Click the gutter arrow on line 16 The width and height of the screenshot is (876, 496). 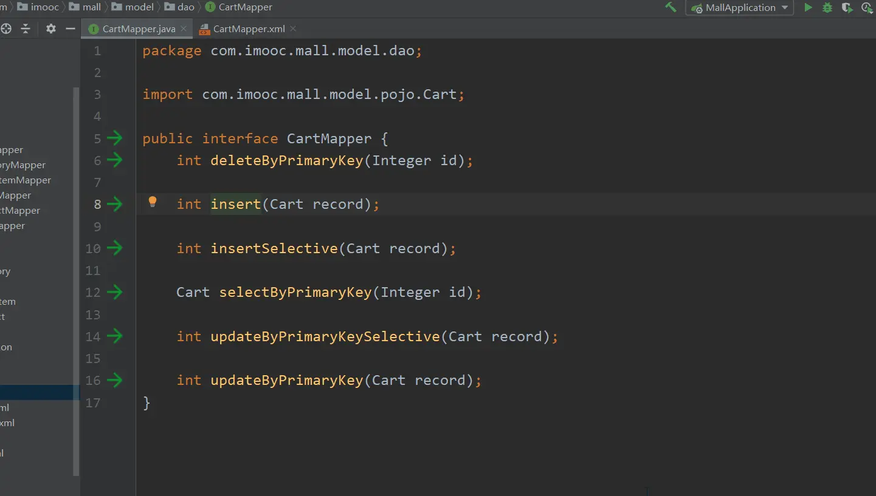pyautogui.click(x=114, y=381)
